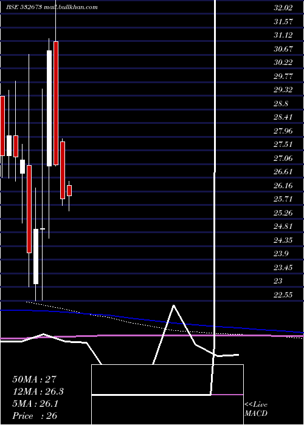304x425 pixels.
Task: Click the 30.22 price axis label
Action: point(283,63)
